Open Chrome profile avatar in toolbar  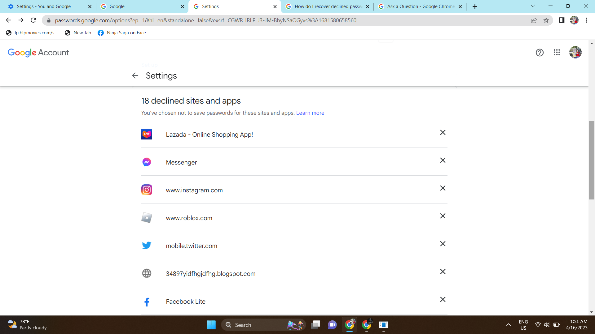click(574, 20)
